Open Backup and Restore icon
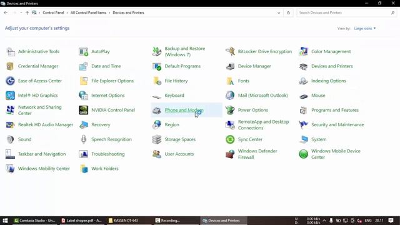 click(157, 52)
